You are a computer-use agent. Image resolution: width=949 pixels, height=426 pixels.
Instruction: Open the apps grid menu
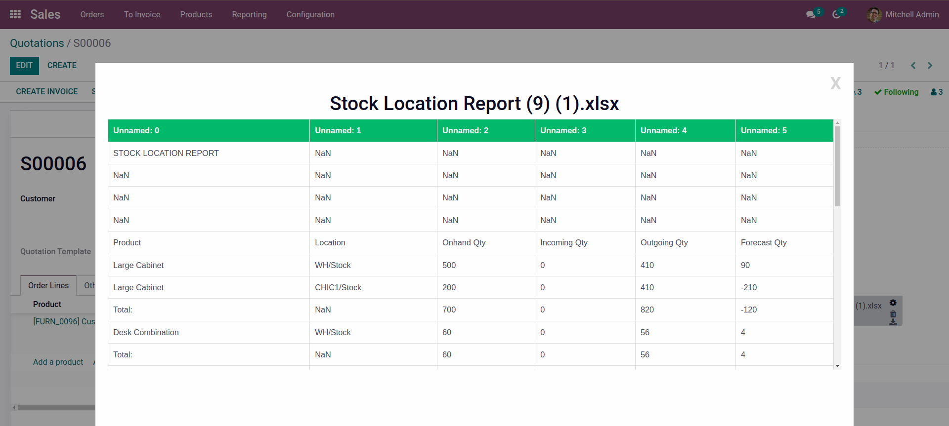tap(15, 14)
